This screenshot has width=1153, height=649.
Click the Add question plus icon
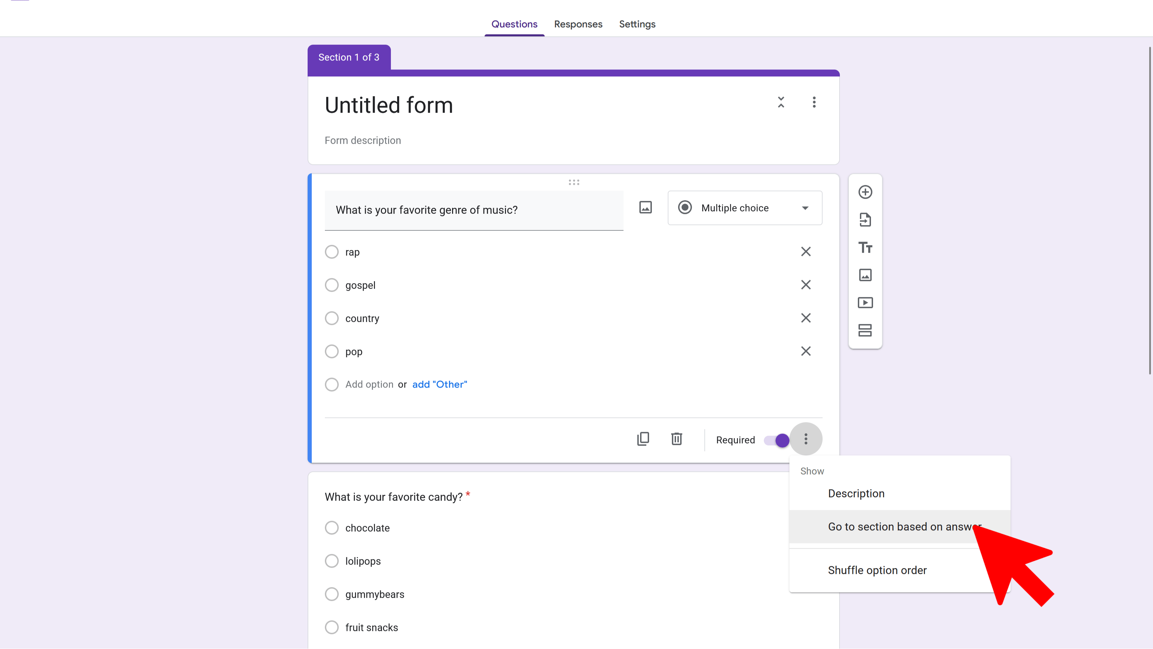pyautogui.click(x=865, y=192)
